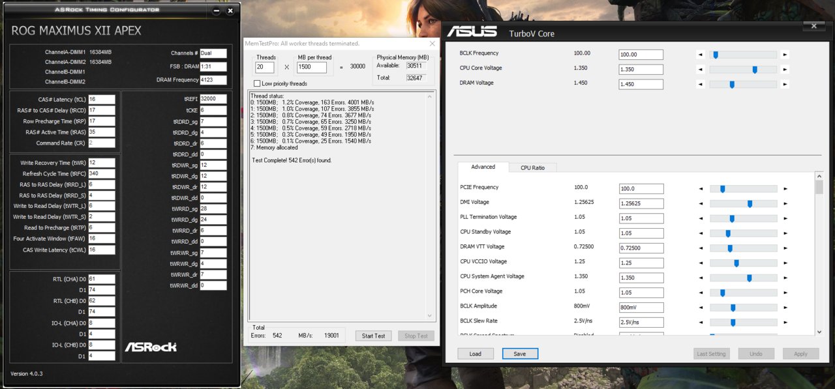The width and height of the screenshot is (835, 389).
Task: Decrease BCLK Frequency with left arrow
Action: [x=701, y=55]
